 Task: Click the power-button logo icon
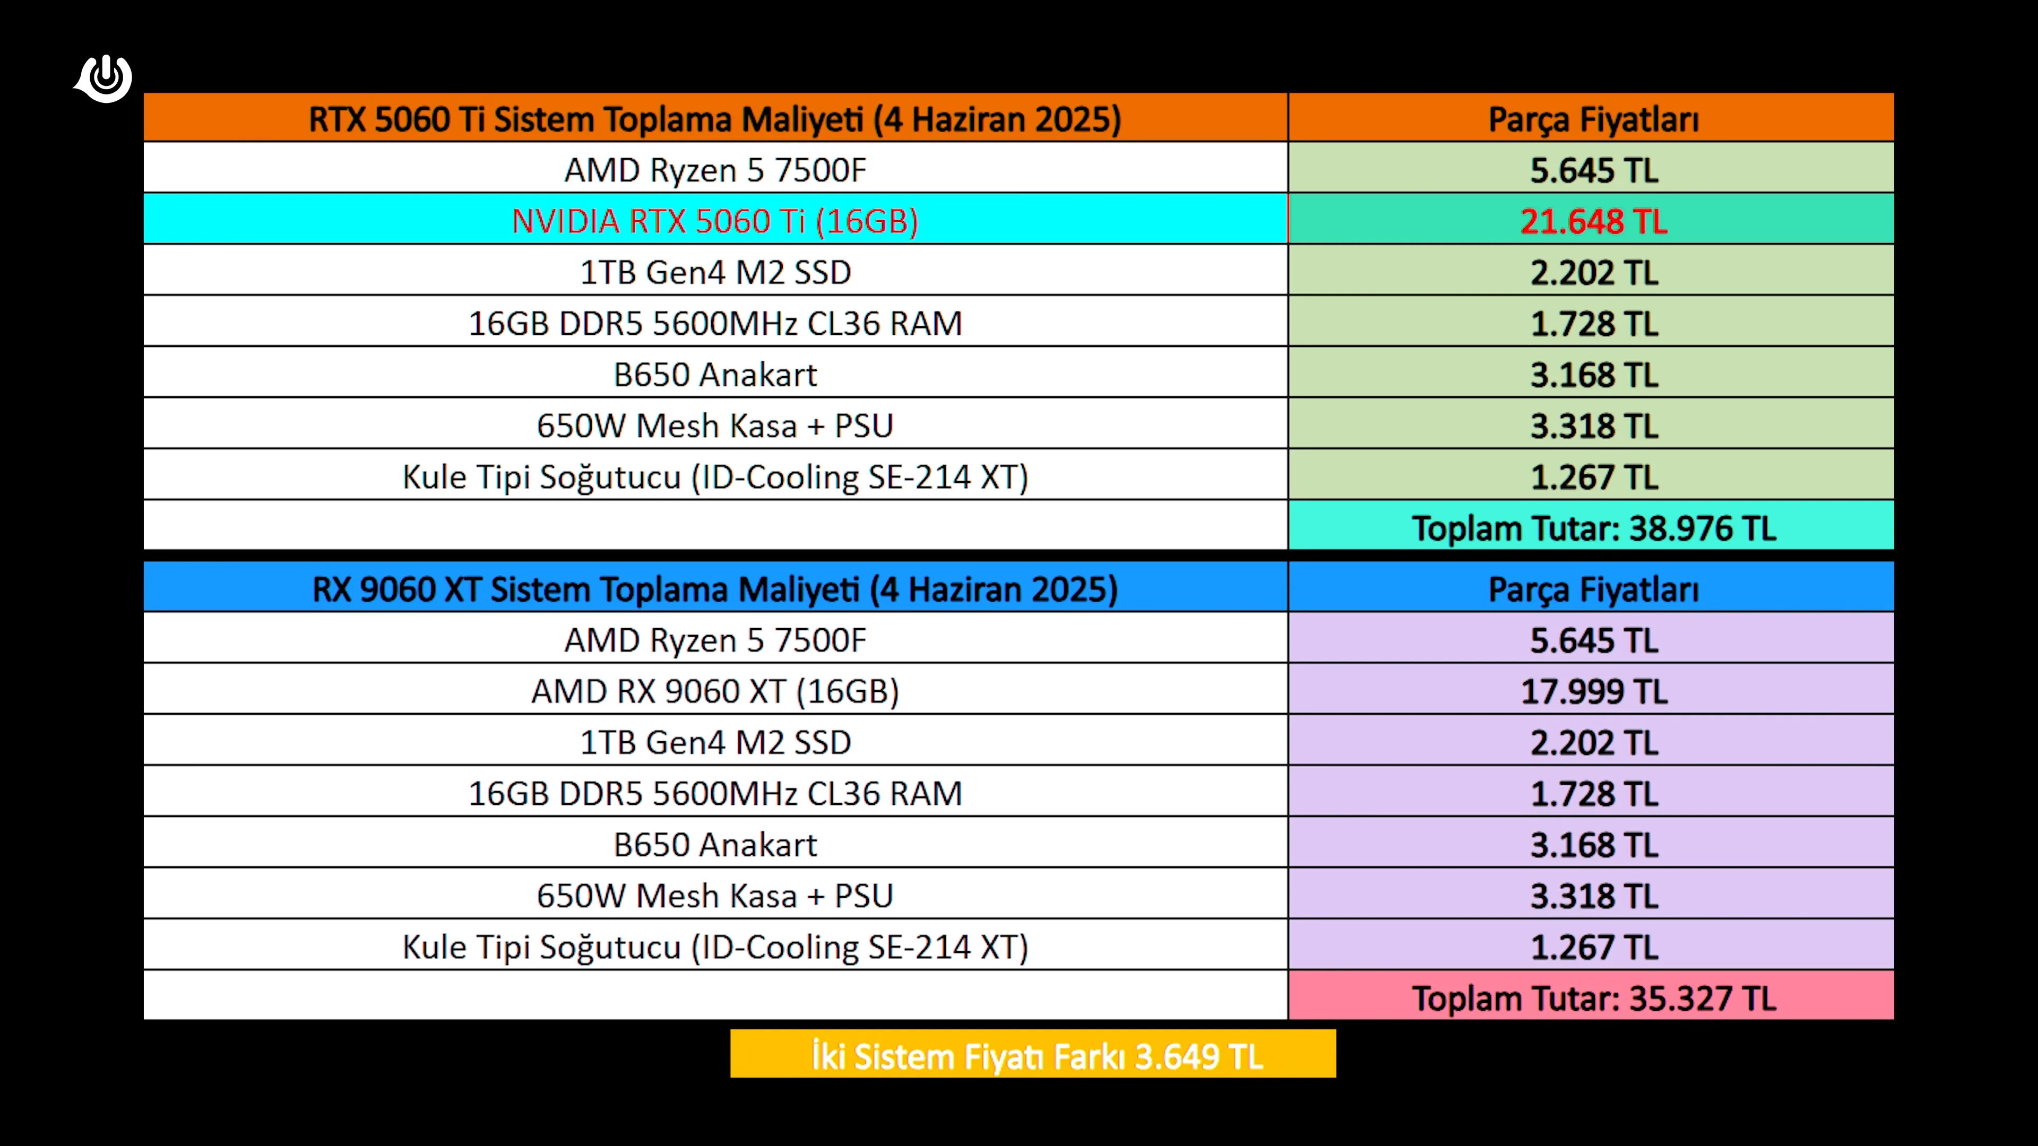coord(103,79)
